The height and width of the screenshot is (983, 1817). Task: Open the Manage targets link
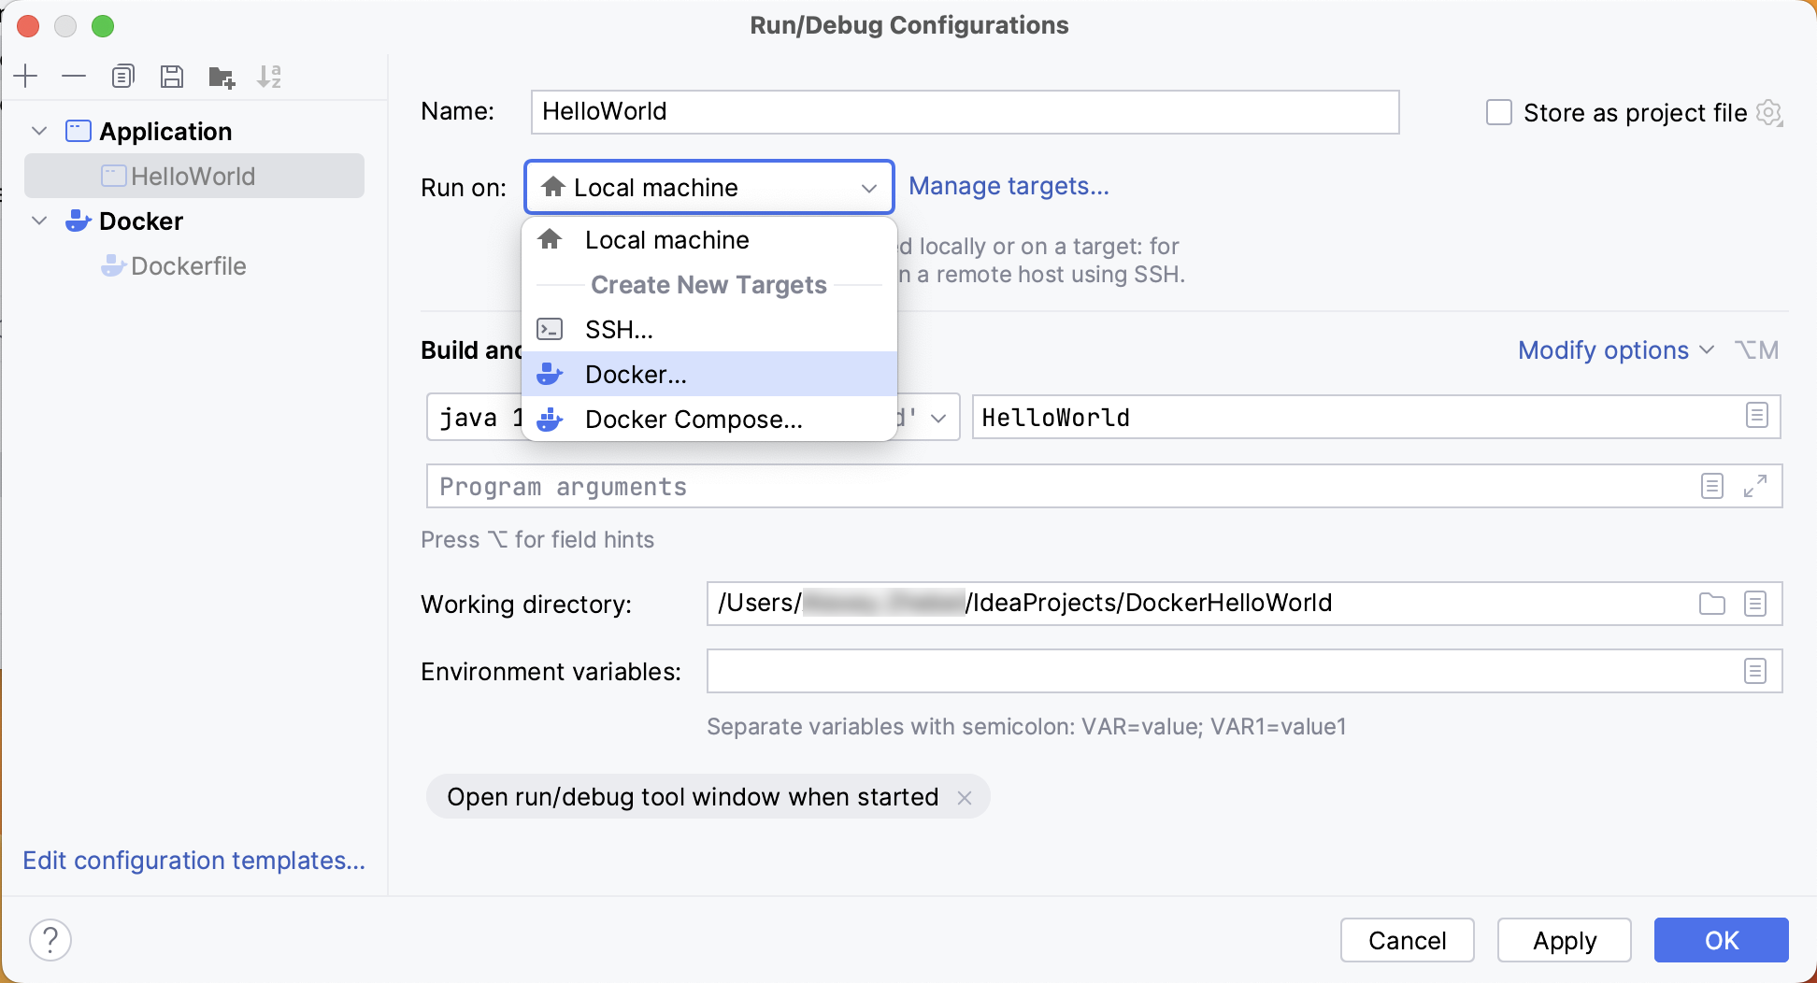coord(1009,186)
